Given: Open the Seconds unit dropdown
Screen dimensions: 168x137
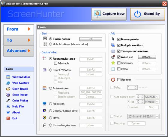Looking at the screenshot, I should pyautogui.click(x=157, y=97).
